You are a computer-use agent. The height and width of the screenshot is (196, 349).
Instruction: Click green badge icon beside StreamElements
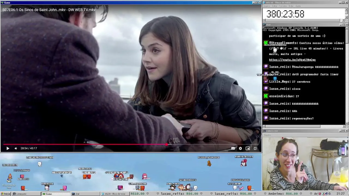coord(266,43)
